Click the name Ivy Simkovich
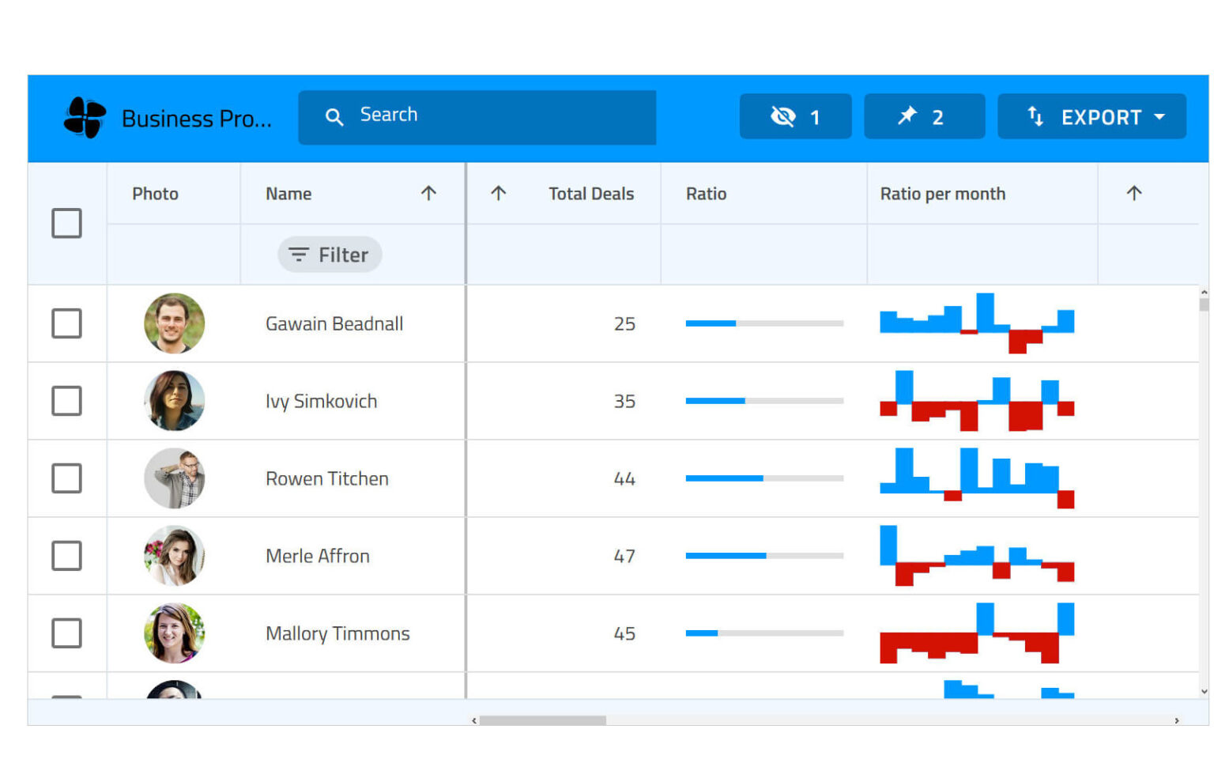The image size is (1214, 782). tap(321, 401)
